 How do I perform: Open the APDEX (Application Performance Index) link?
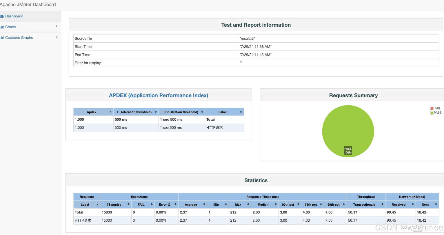(x=159, y=95)
